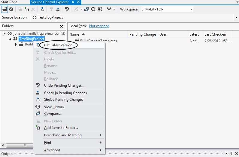239x157 pixels.
Task: Click the 'Not ...' Latest column cell
Action: pyautogui.click(x=194, y=41)
